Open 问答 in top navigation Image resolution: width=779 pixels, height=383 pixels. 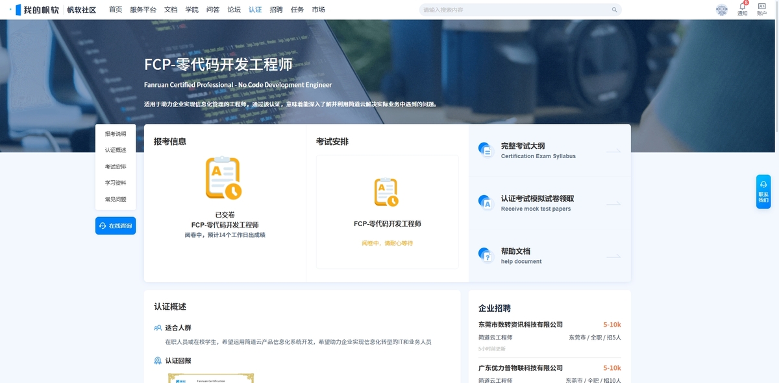(212, 10)
